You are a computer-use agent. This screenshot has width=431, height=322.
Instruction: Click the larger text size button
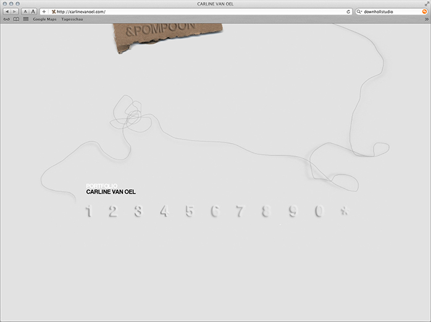33,12
